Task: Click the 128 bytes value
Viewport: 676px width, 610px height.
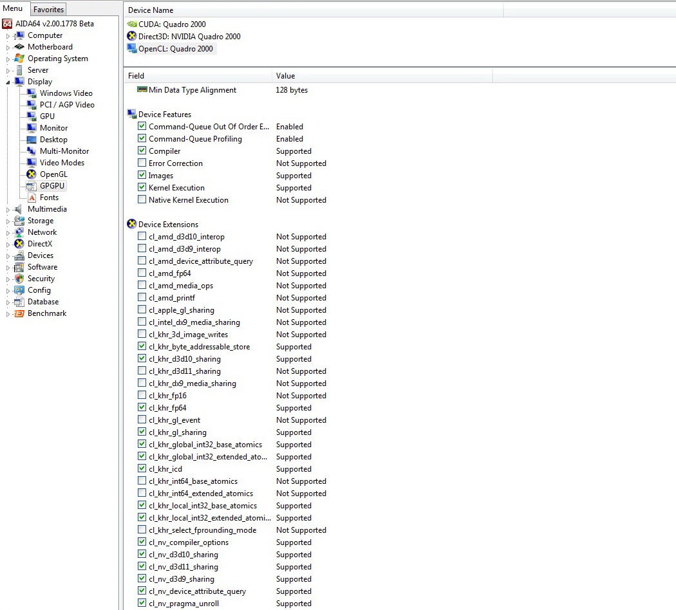Action: pos(292,90)
